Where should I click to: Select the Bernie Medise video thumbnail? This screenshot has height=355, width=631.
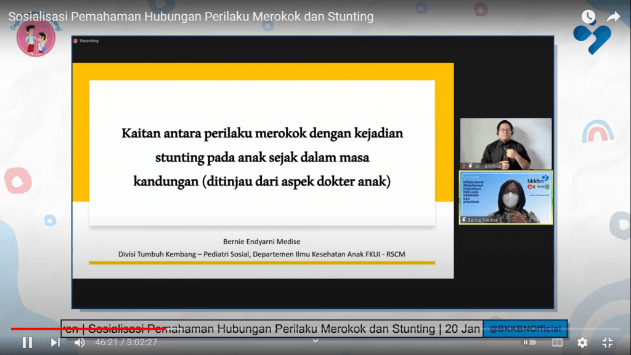pos(506,198)
